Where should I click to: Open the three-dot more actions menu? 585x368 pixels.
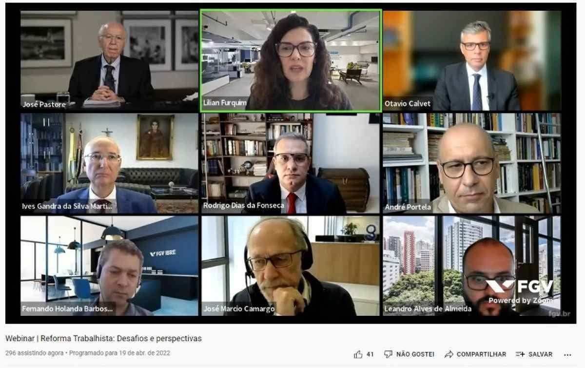[567, 354]
